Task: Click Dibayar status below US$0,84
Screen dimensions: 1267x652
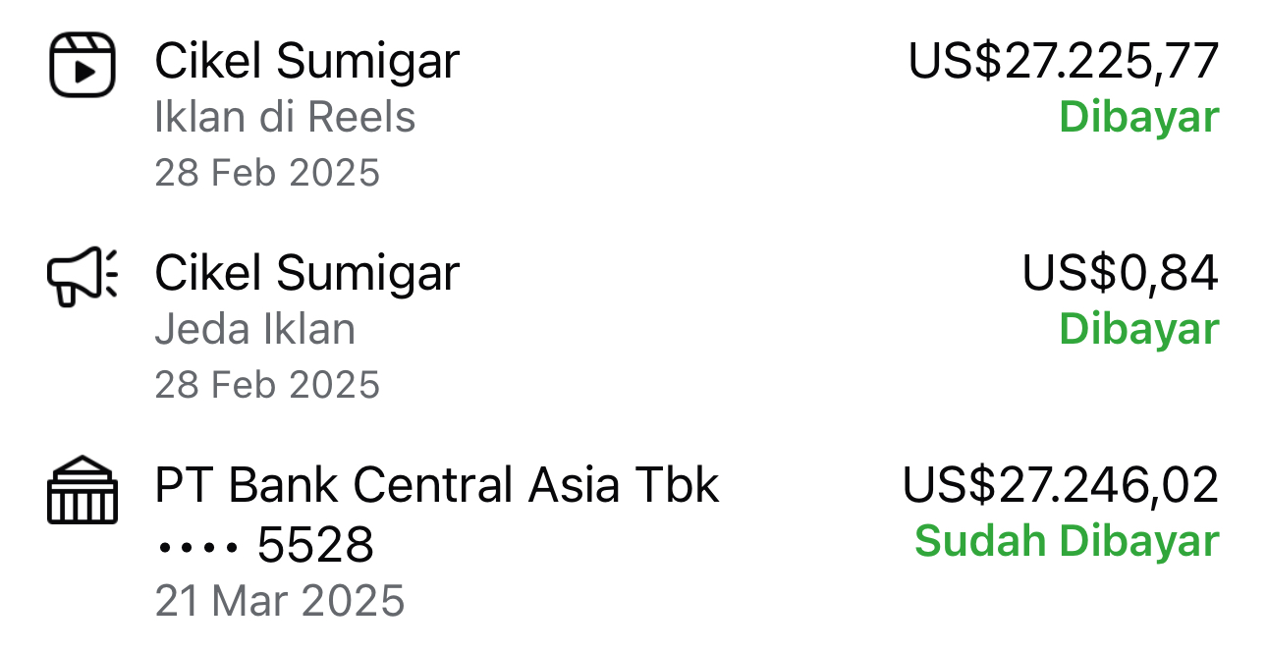Action: [x=1138, y=329]
